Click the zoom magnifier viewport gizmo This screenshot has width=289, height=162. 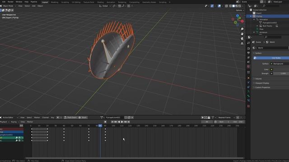[x=242, y=29]
